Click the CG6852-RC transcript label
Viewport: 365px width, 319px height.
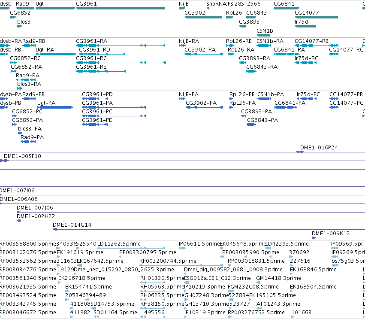coord(25,58)
